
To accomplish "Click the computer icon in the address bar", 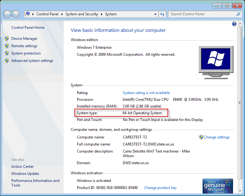I will pos(28,14).
